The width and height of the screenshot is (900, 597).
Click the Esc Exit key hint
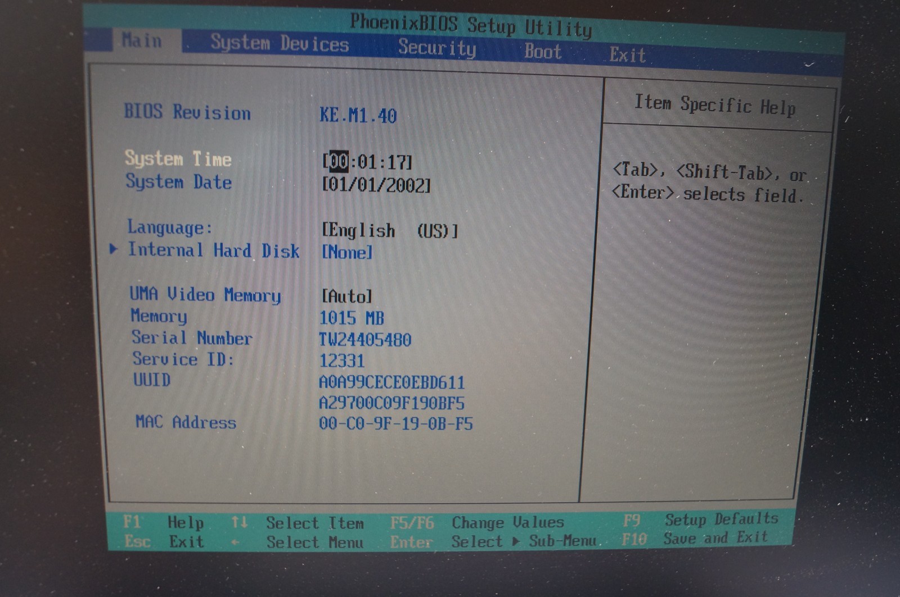tap(164, 542)
